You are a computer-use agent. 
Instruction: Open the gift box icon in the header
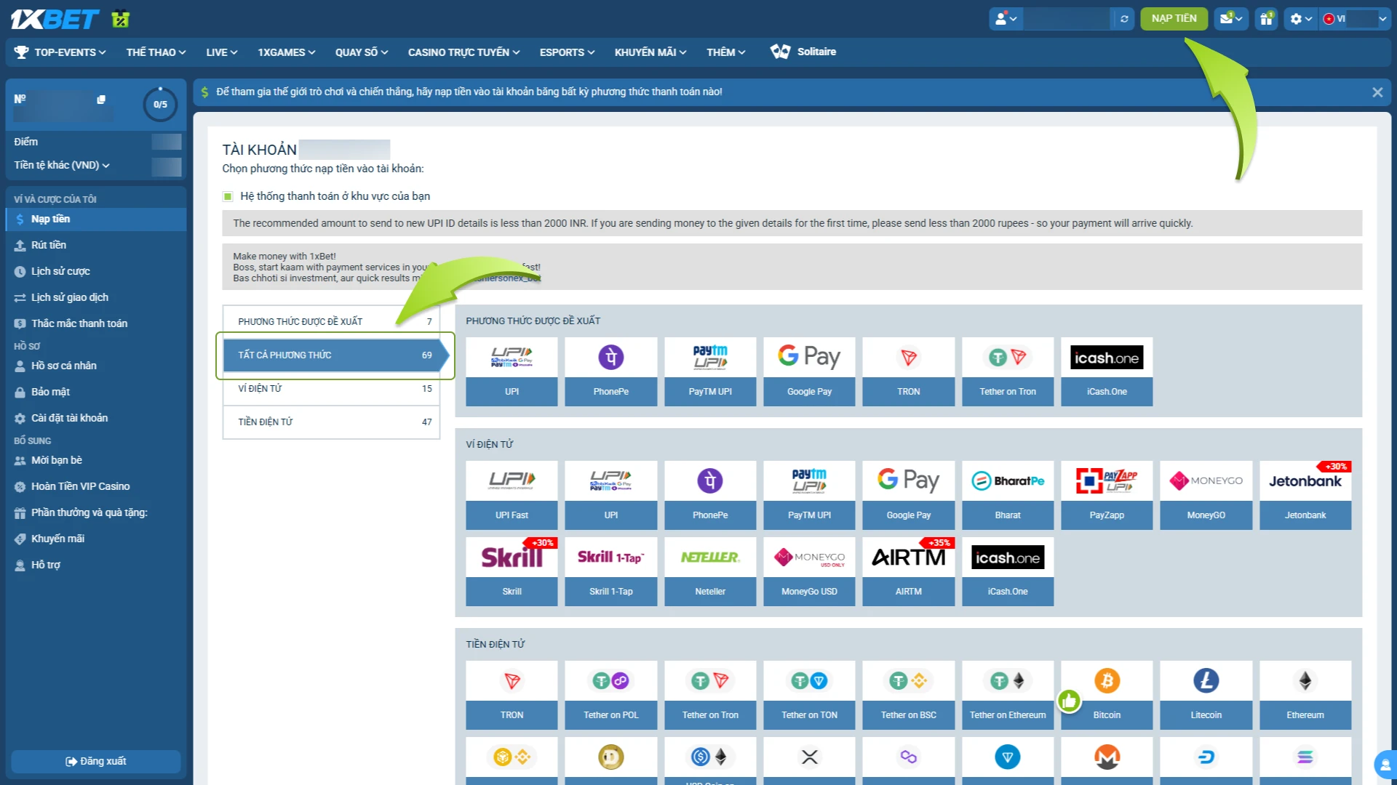[1267, 19]
